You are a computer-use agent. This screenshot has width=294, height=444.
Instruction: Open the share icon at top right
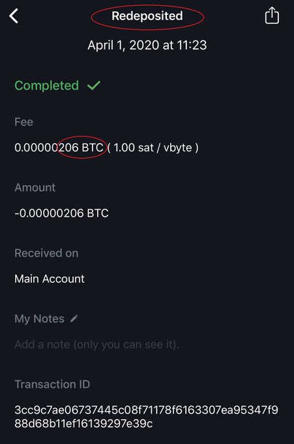(272, 16)
